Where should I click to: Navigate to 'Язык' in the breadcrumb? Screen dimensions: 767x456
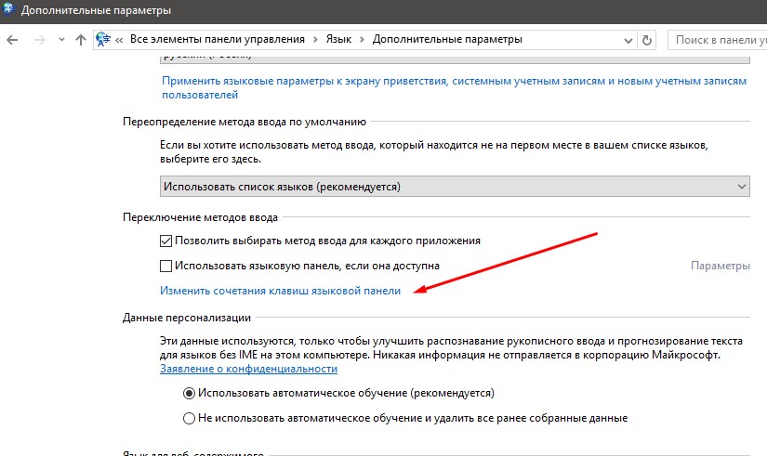click(x=338, y=40)
